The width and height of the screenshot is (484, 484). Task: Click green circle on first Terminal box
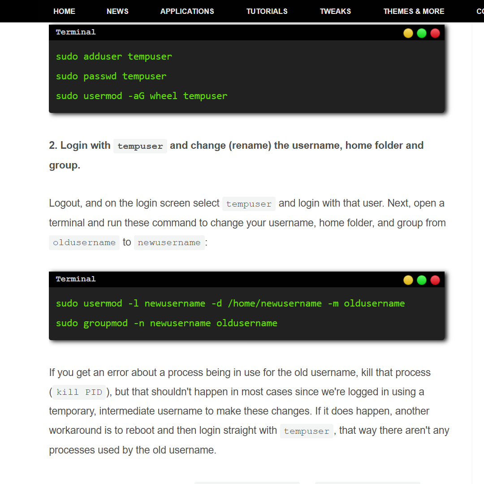click(x=422, y=33)
